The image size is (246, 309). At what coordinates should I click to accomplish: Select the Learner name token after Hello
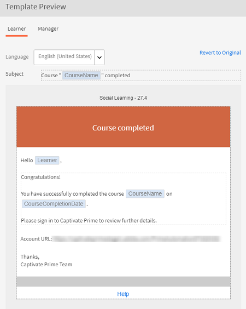click(47, 160)
